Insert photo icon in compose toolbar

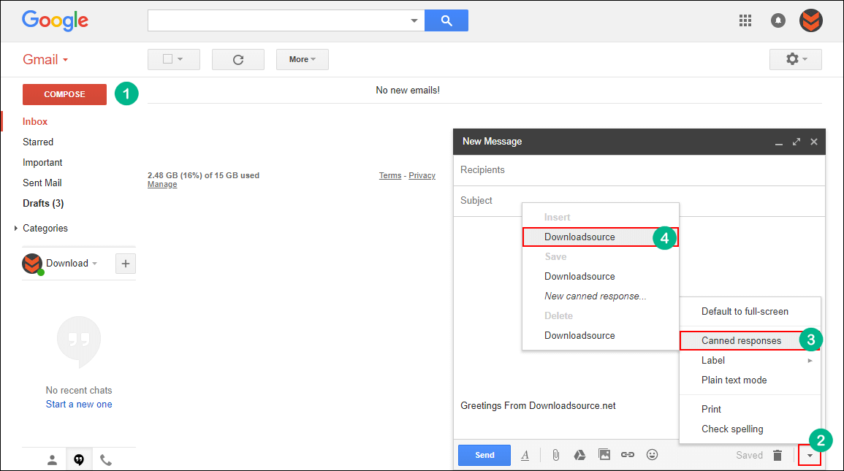[x=604, y=455]
